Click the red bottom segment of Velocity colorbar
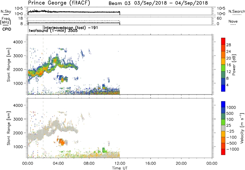 (223, 152)
